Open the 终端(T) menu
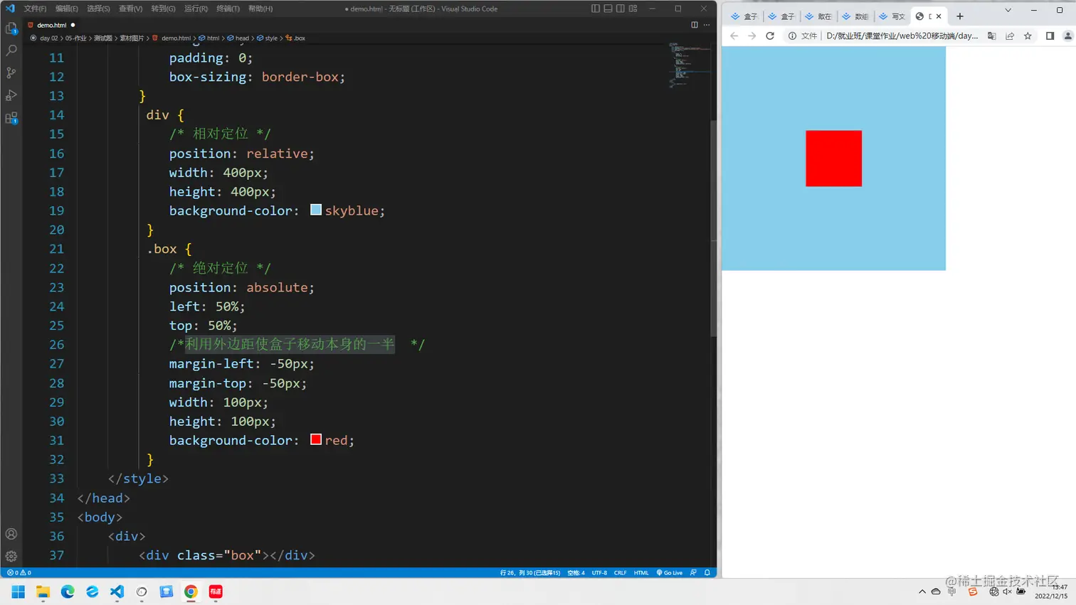This screenshot has width=1076, height=605. coord(228,9)
